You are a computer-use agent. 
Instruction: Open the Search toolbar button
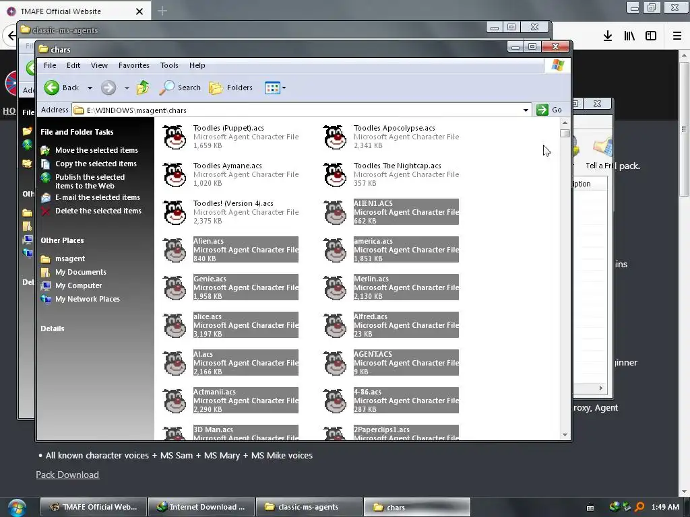pos(180,88)
